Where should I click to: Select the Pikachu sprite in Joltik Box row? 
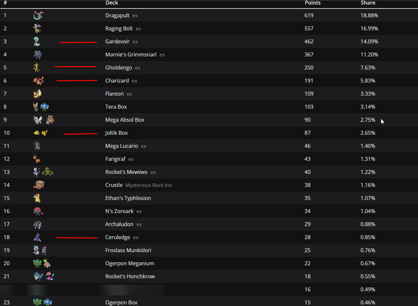point(45,133)
